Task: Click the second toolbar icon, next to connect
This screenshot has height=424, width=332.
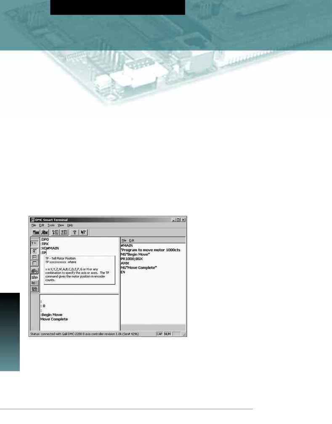Action: pyautogui.click(x=45, y=232)
